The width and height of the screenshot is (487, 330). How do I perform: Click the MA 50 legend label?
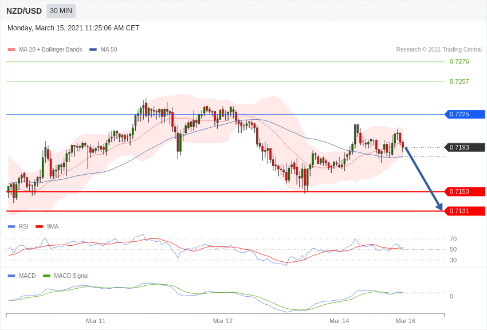pyautogui.click(x=109, y=49)
